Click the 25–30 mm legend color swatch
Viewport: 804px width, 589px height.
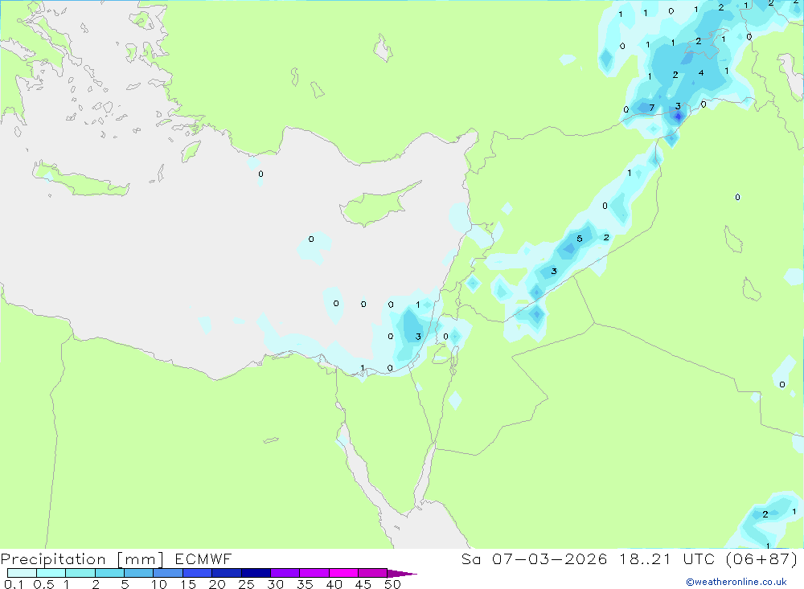[x=256, y=573]
